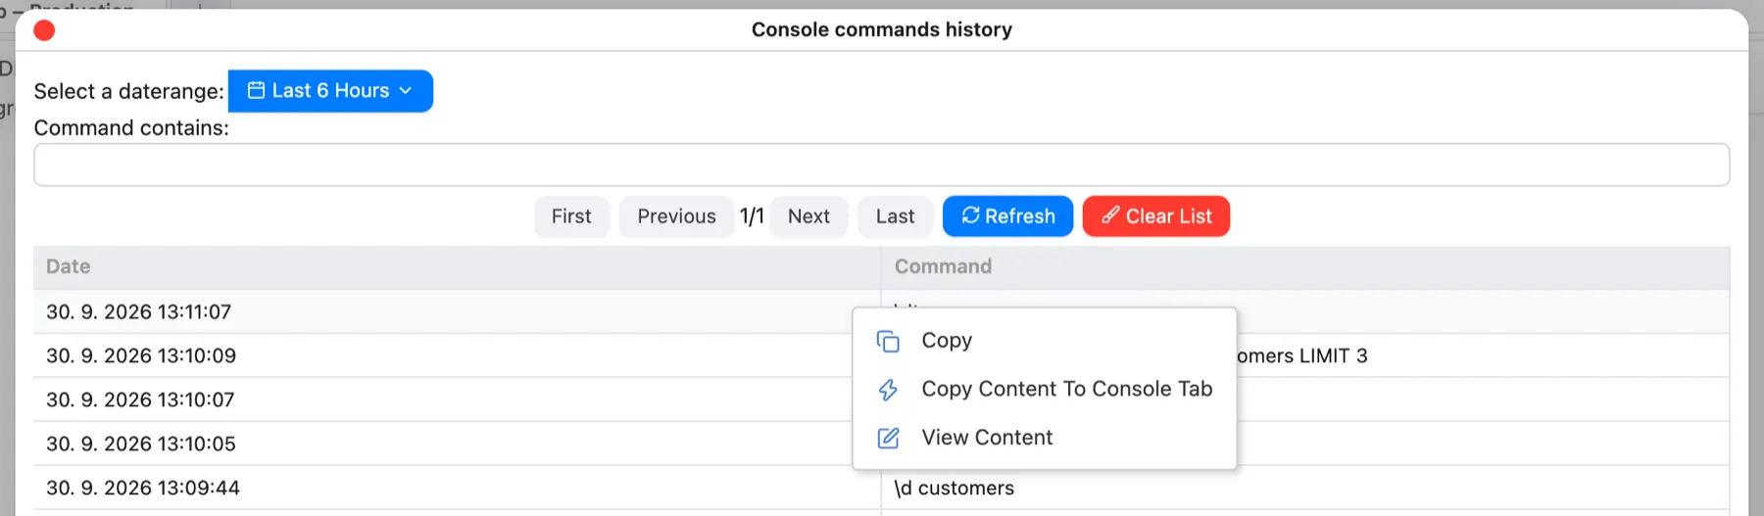
Task: Click the command ending in omers LIMIT 3
Action: [x=1302, y=355]
